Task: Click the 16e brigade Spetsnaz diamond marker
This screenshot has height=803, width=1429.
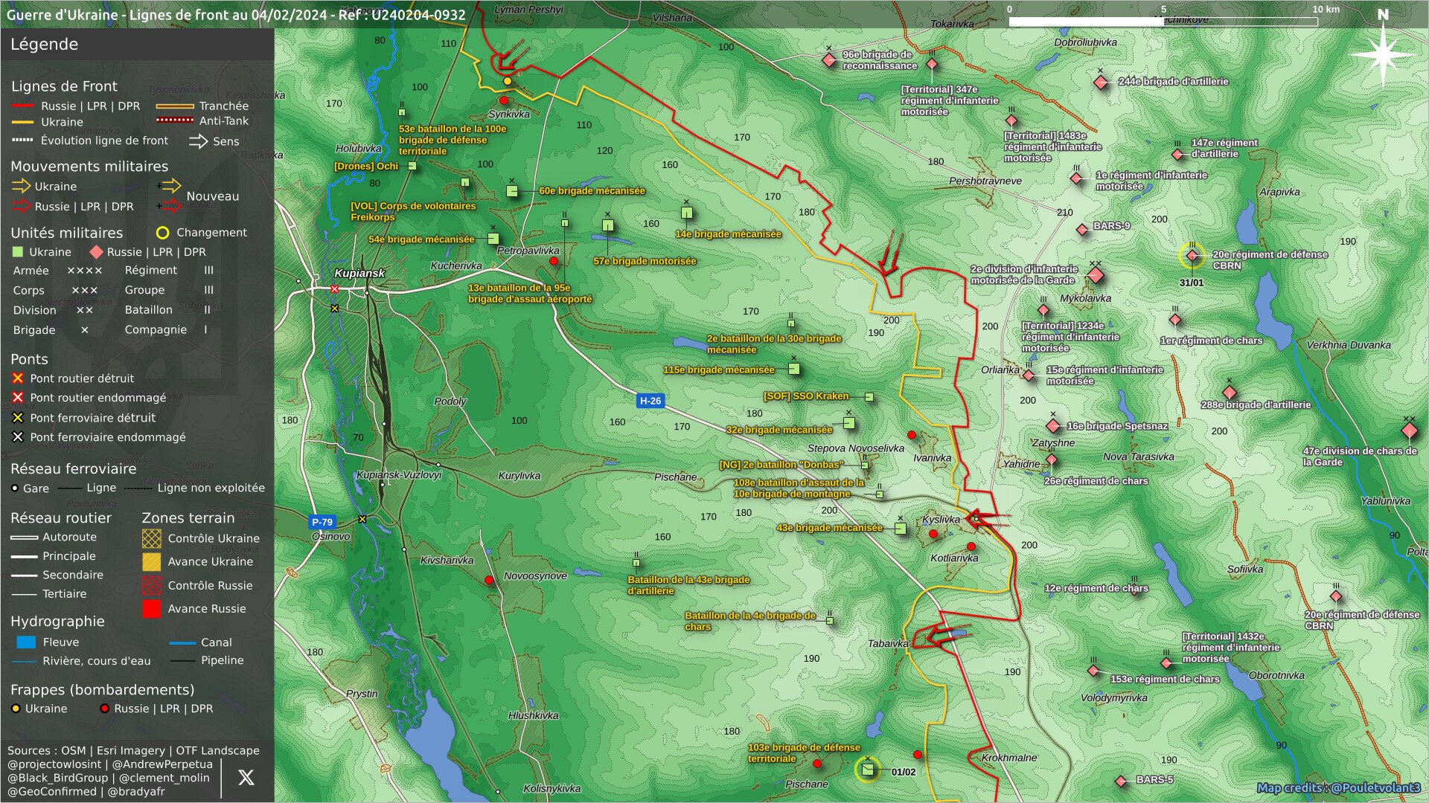Action: [1053, 426]
